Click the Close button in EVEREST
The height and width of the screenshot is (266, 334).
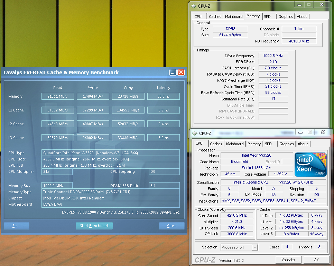click(x=172, y=226)
